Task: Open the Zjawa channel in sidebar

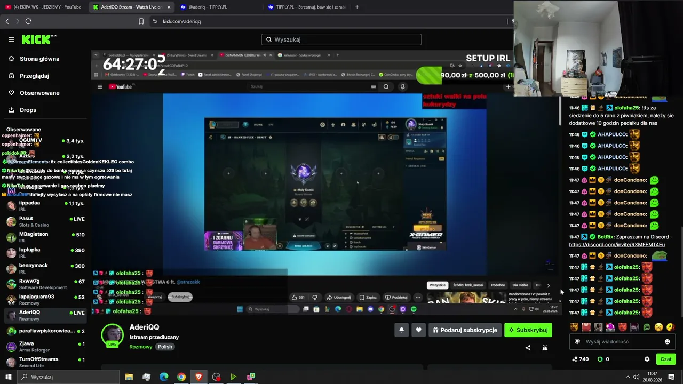Action: point(45,347)
